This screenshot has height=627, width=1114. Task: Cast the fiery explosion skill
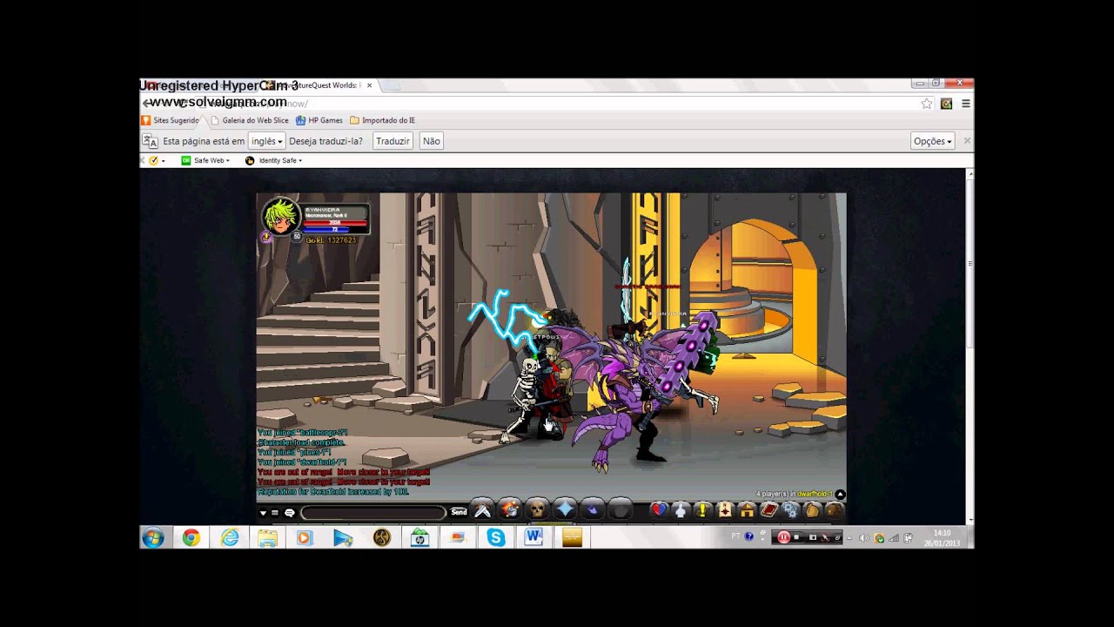coord(510,509)
